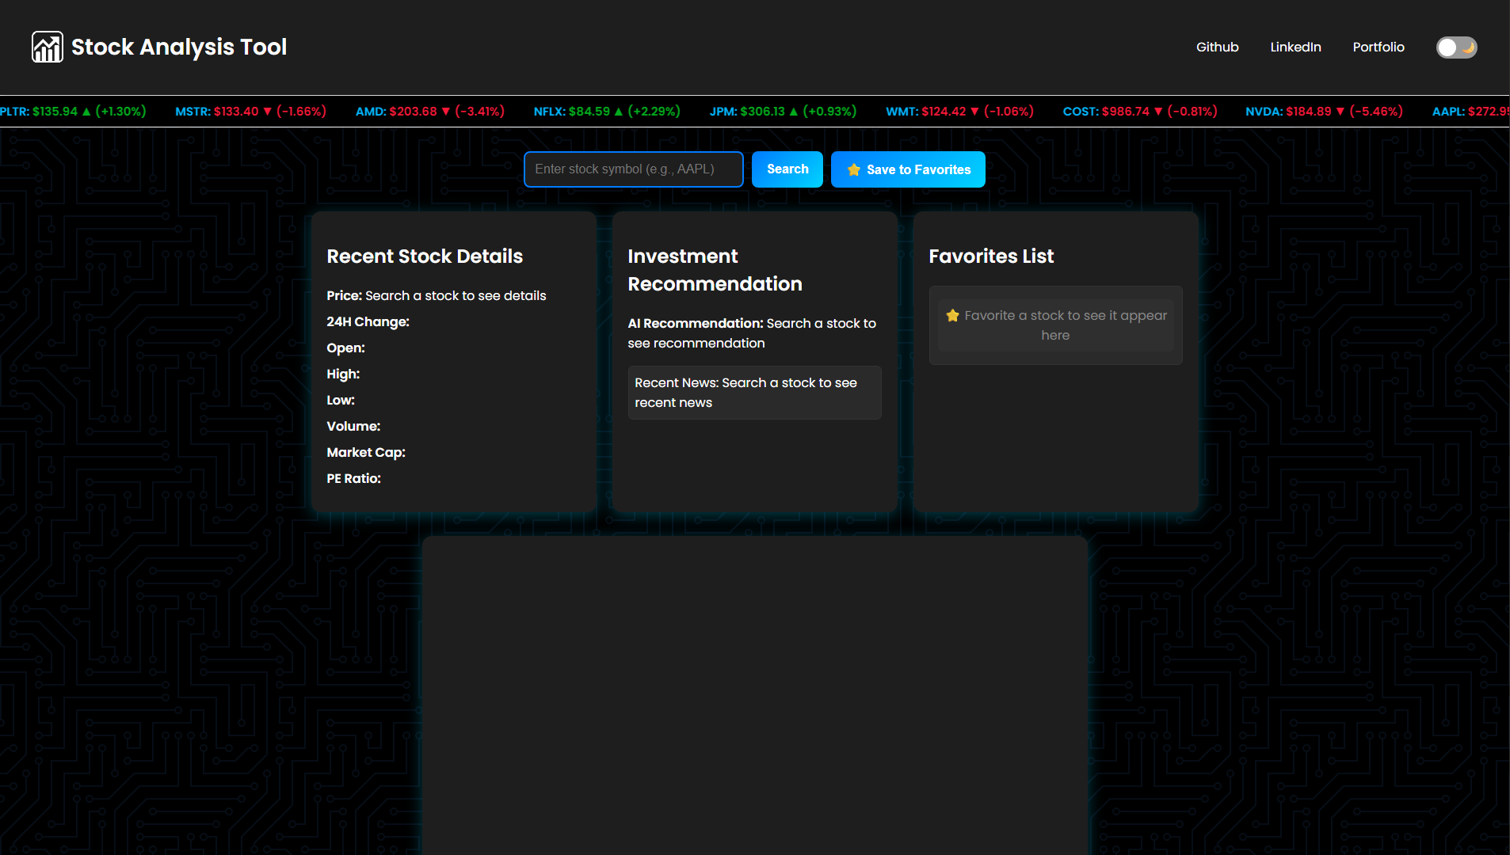The height and width of the screenshot is (855, 1510).
Task: Open the LinkedIn link
Action: [1295, 47]
